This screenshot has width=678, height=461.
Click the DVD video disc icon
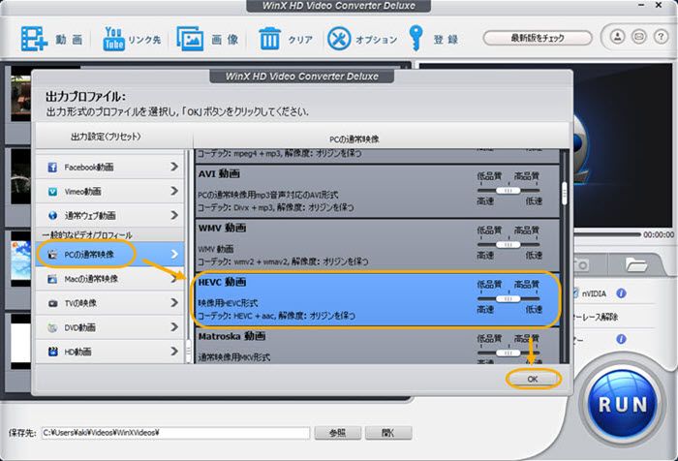(x=52, y=327)
